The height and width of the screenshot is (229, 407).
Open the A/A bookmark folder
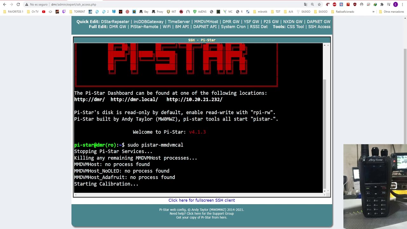[x=288, y=12]
